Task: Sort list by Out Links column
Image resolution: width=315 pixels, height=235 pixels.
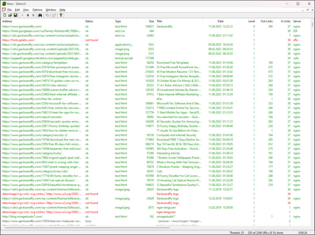Action: [x=266, y=21]
